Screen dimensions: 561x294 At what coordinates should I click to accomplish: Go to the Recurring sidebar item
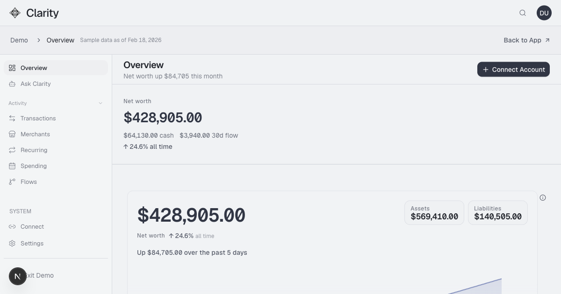point(34,150)
